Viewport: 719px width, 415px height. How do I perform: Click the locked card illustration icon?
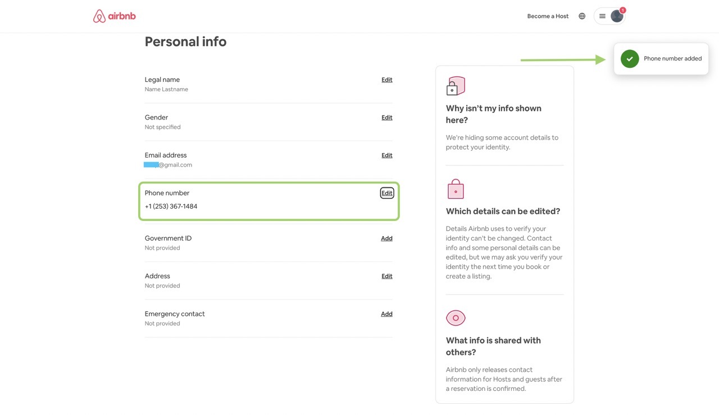tap(456, 86)
